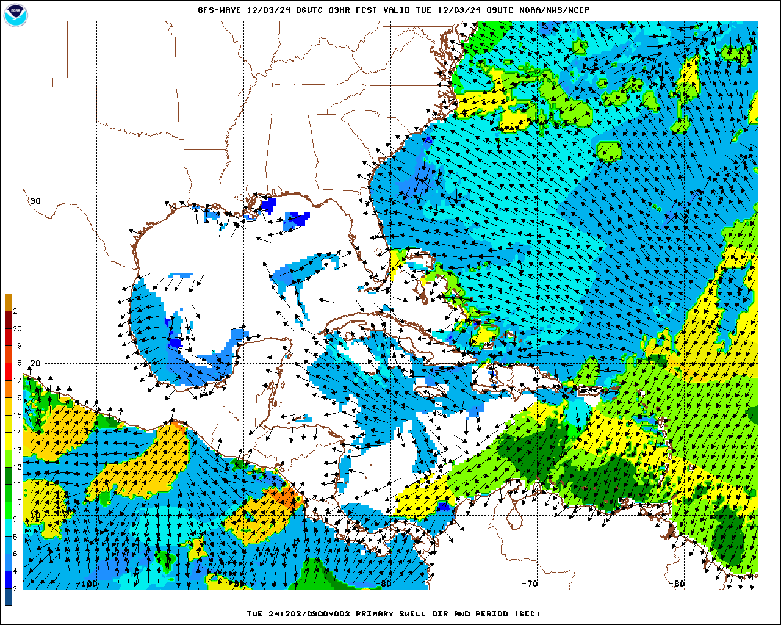Click legend value label 17

coord(17,381)
